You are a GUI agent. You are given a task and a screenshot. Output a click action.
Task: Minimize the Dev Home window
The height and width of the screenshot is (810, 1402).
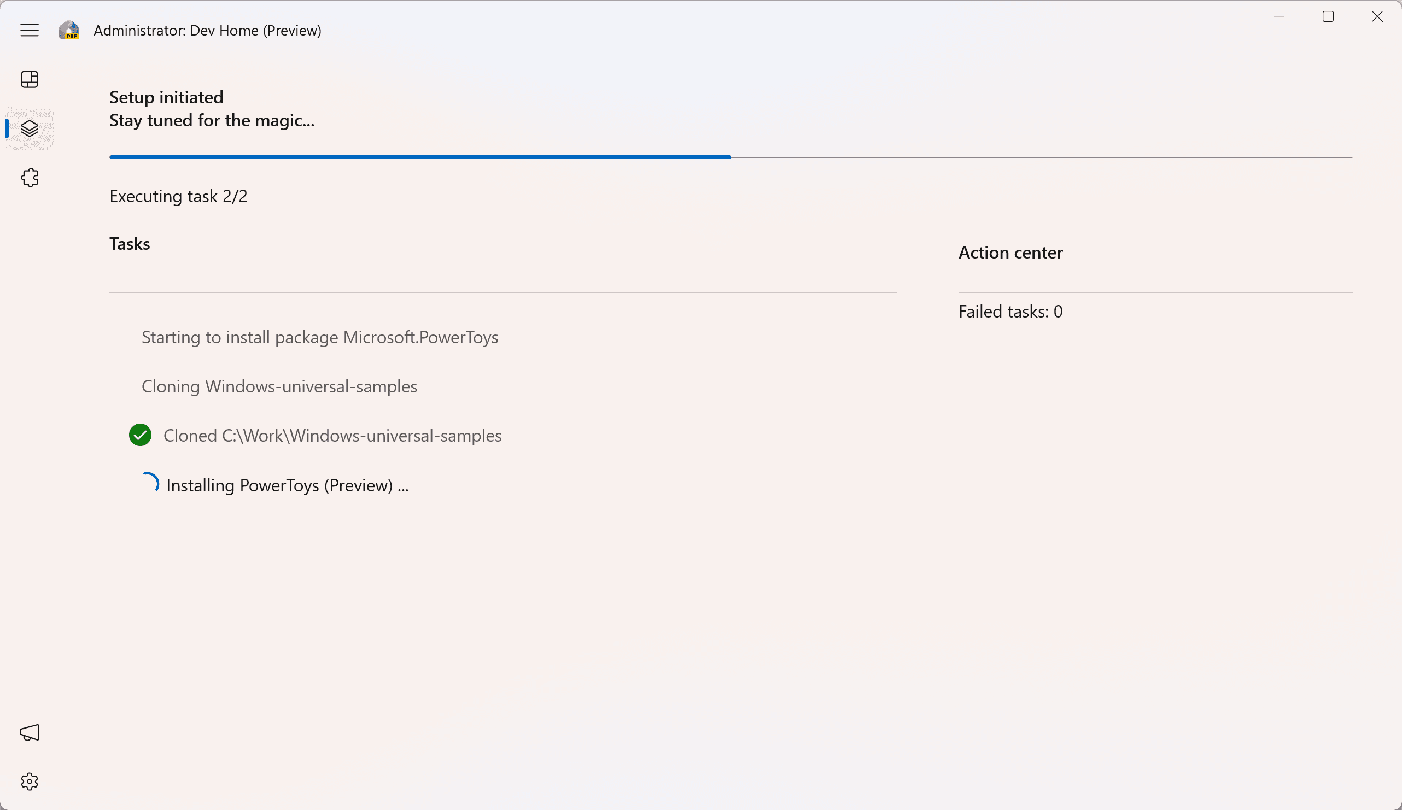pyautogui.click(x=1279, y=17)
